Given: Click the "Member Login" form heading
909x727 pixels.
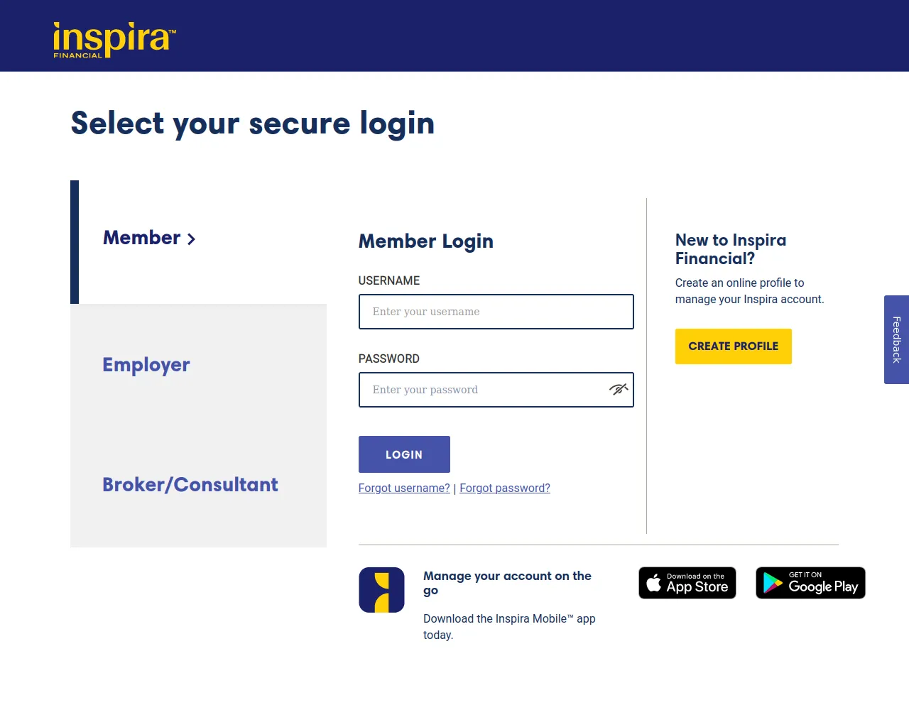Looking at the screenshot, I should (425, 241).
